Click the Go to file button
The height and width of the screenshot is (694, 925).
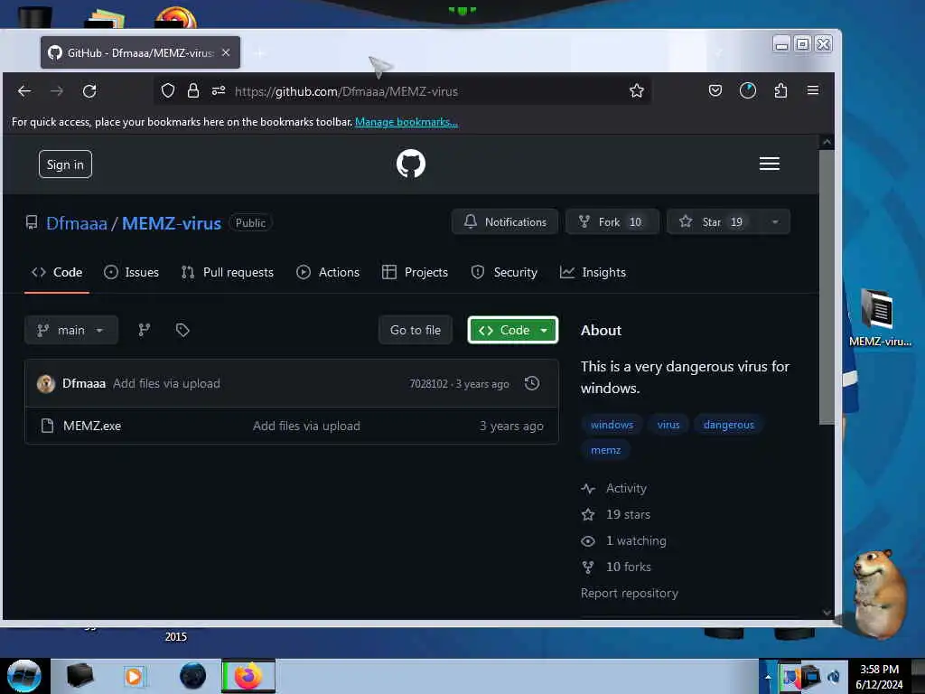click(416, 330)
